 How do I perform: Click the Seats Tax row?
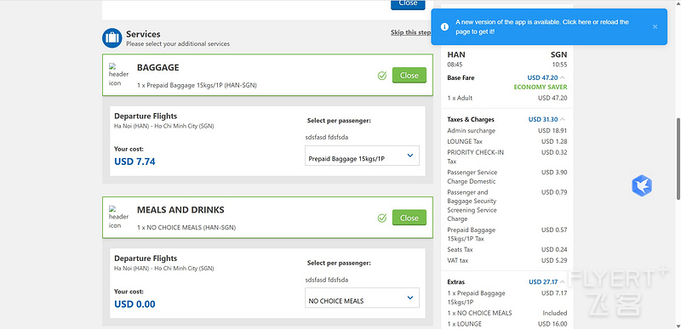(507, 250)
